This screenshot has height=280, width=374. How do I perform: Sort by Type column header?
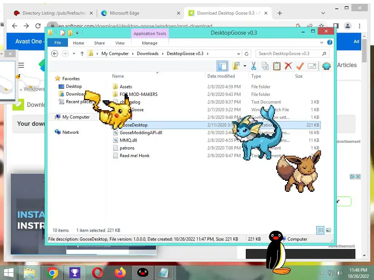click(256, 76)
